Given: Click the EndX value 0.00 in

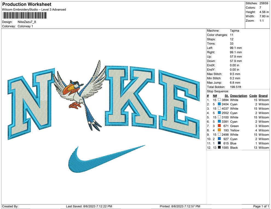Looking at the screenshot, I should 235,65.
